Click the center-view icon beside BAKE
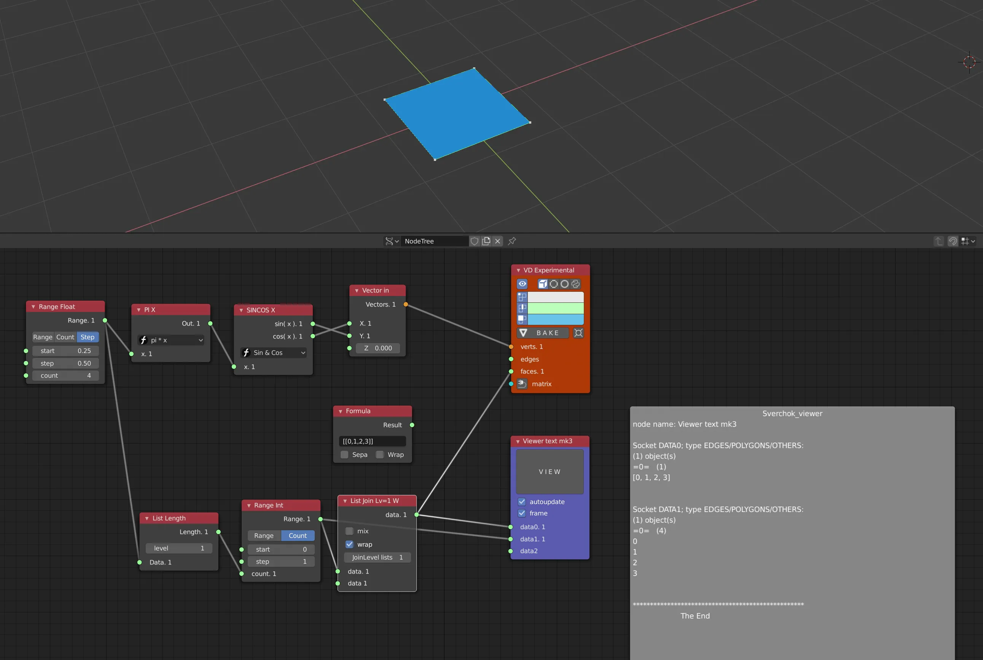The image size is (983, 660). click(x=578, y=333)
